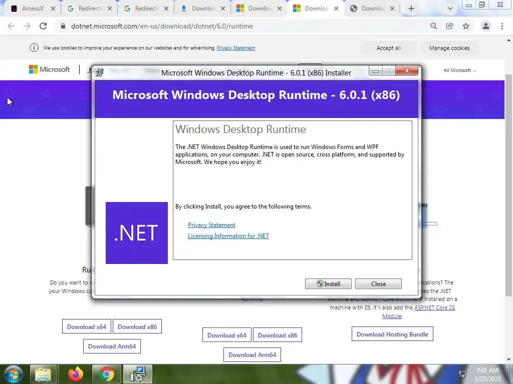
Task: Click the scrollbar up arrow
Action: (x=508, y=40)
